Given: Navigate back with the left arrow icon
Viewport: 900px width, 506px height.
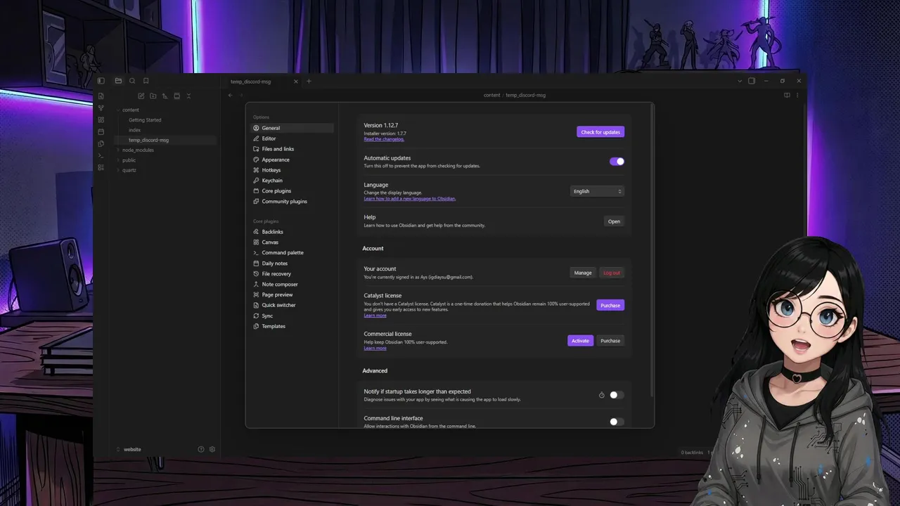Looking at the screenshot, I should pyautogui.click(x=230, y=95).
